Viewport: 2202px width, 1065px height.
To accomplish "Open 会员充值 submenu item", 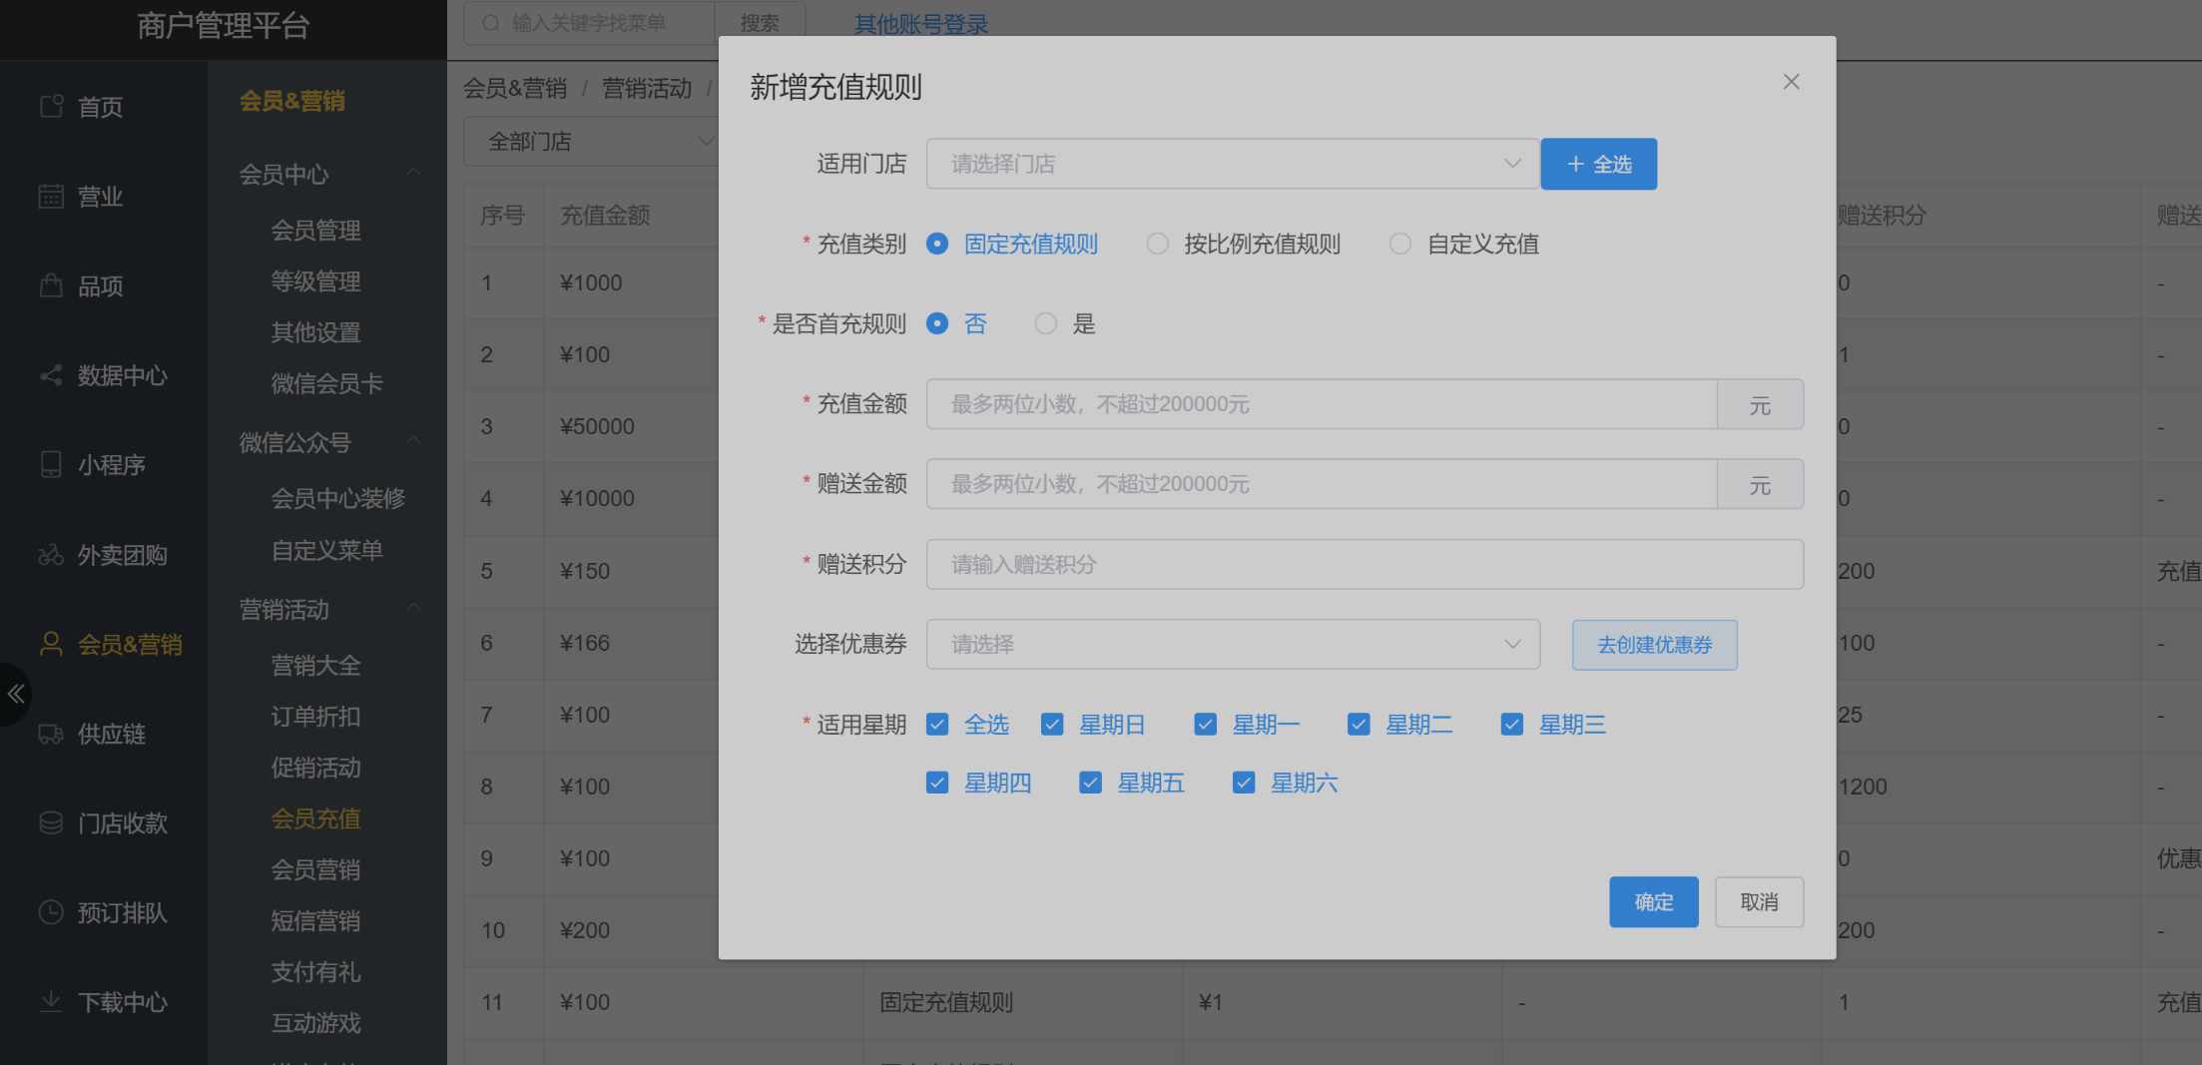I will (316, 818).
